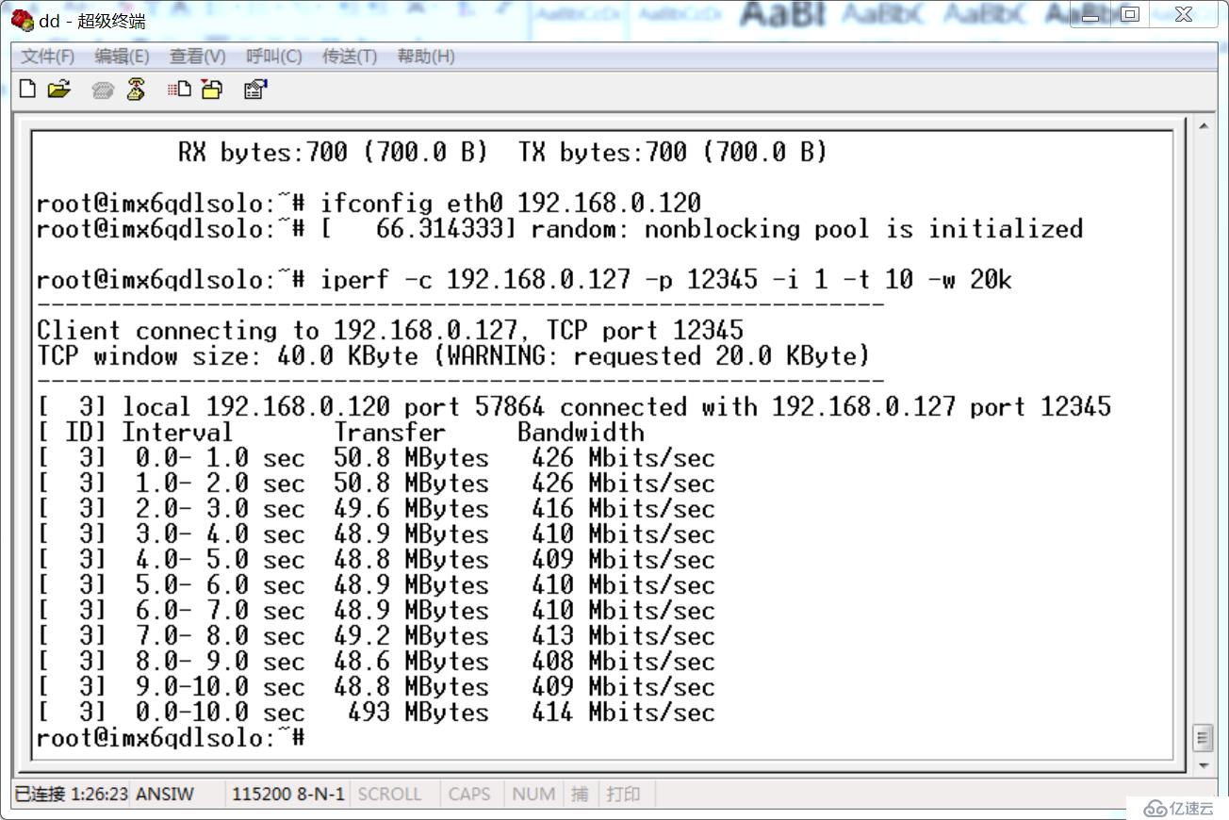
Task: Click the vertical scrollbar down arrow
Action: tap(1203, 764)
